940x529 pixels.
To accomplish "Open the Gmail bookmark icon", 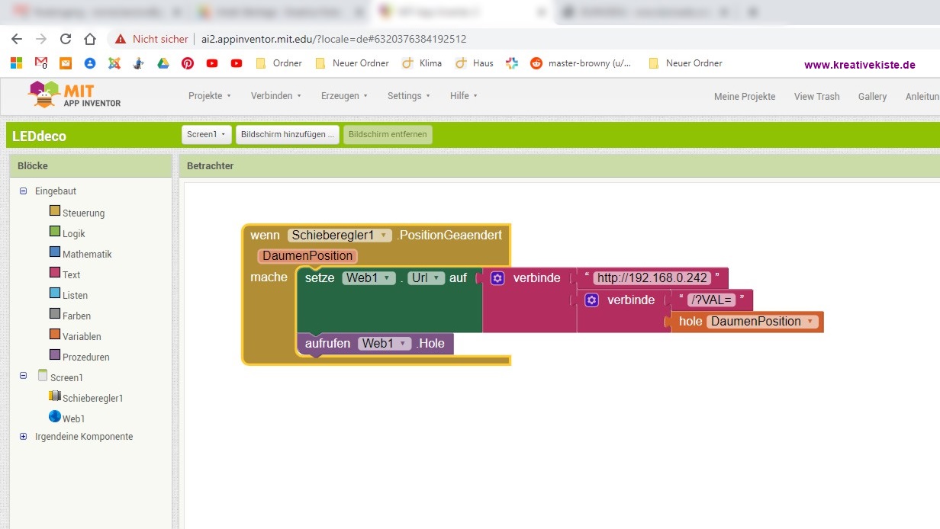I will point(41,63).
